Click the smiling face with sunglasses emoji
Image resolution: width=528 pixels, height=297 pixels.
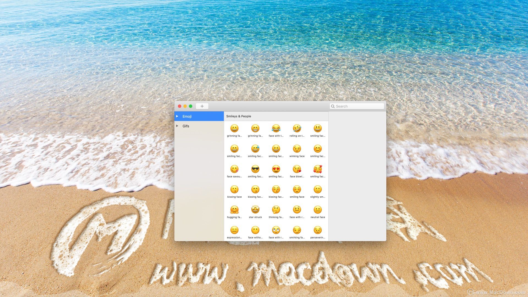[255, 169]
